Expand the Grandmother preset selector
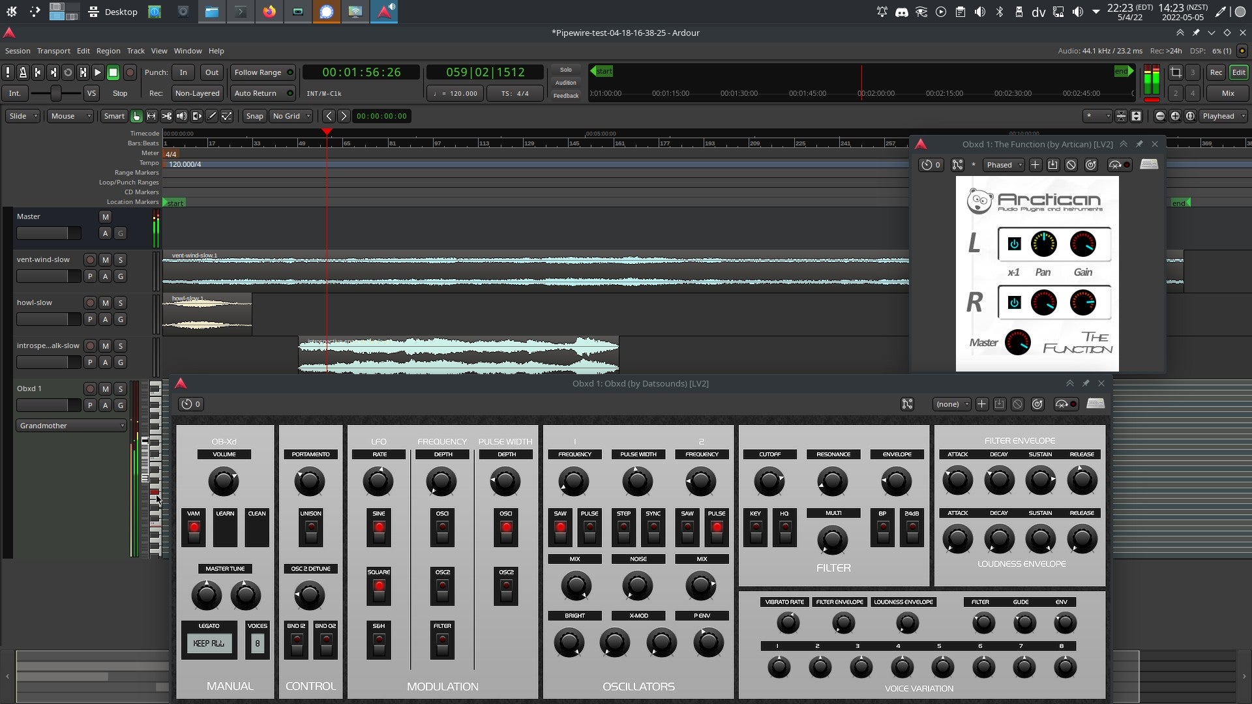Image resolution: width=1252 pixels, height=704 pixels. pos(122,426)
